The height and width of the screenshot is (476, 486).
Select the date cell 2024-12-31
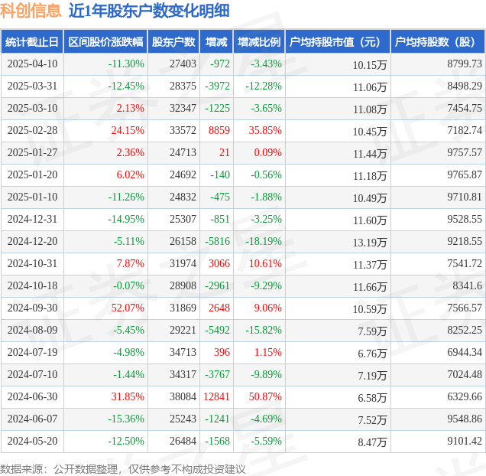tap(33, 219)
